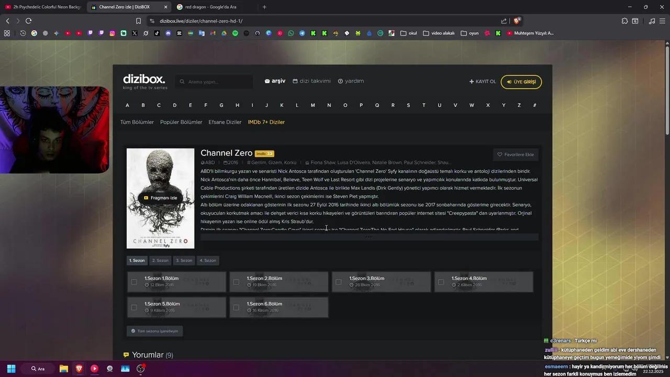Switch to the Psychedelic Colorful Neon browser tab

coord(43,7)
